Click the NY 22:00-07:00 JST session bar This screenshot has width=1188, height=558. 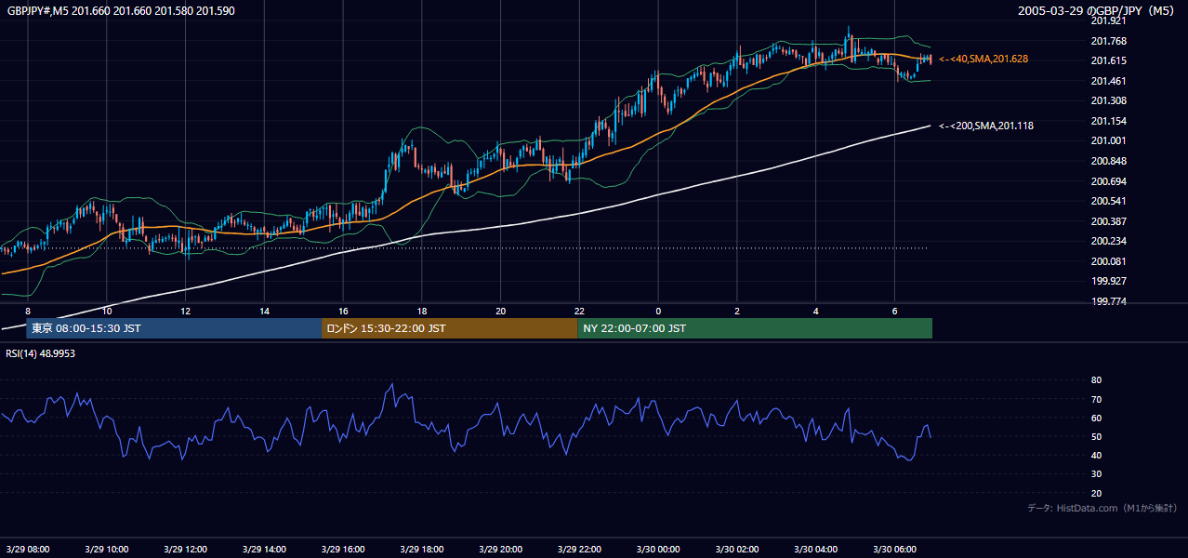755,328
